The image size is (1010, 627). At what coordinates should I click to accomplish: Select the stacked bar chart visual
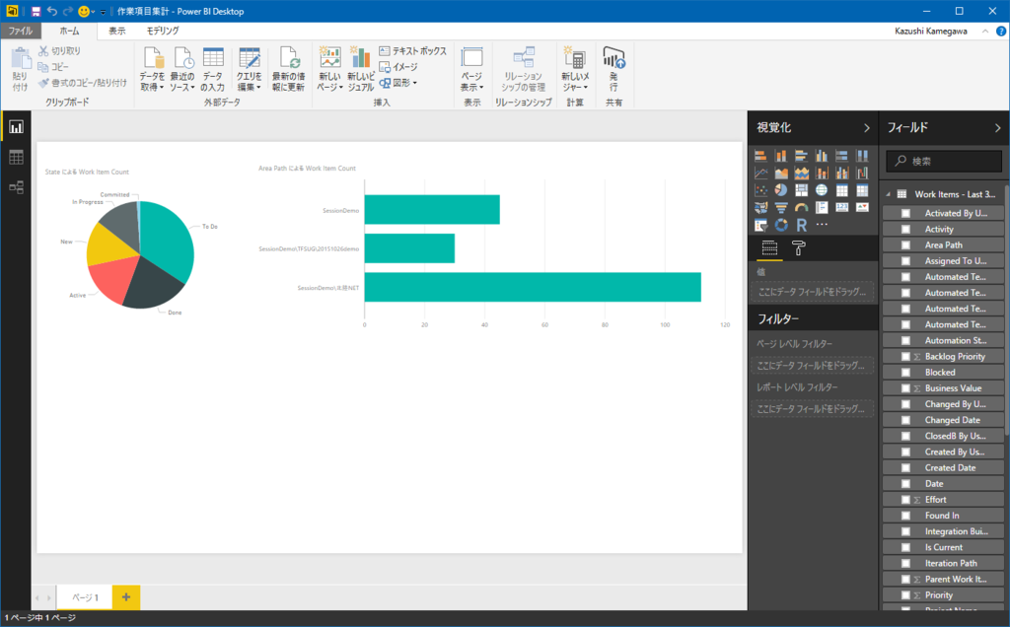point(760,156)
